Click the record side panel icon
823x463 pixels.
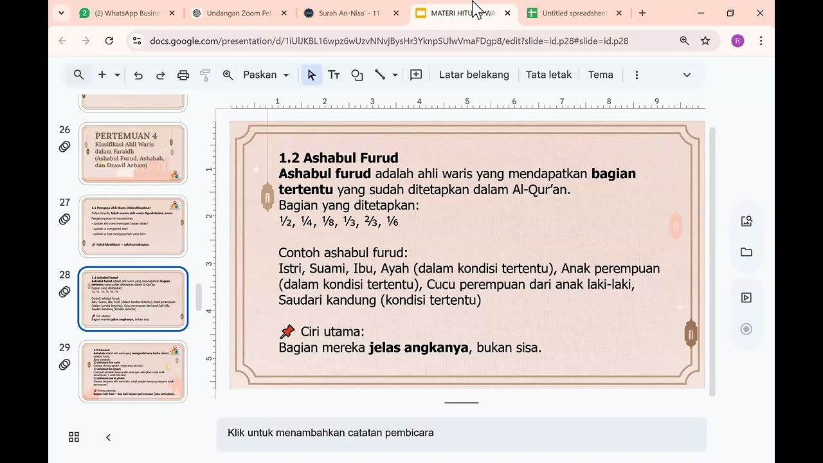point(746,329)
